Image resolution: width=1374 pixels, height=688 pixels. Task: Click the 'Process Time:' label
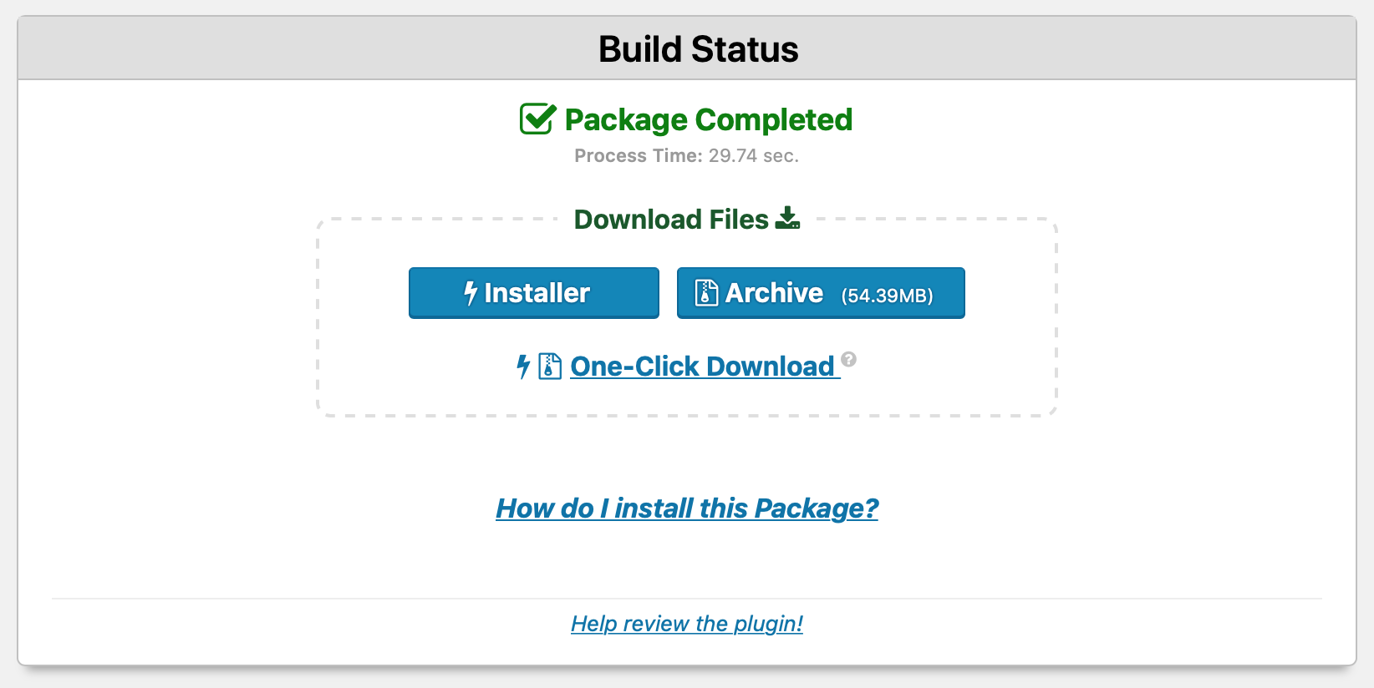coord(639,156)
